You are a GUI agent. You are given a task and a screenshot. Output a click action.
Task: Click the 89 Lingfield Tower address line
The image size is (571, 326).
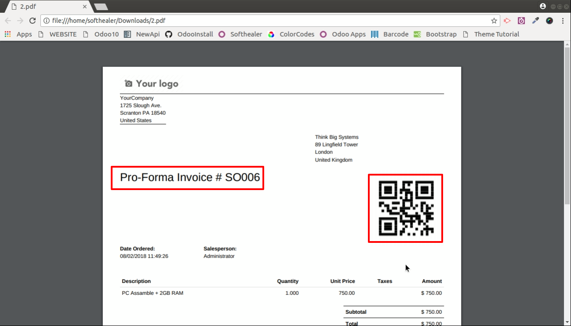click(x=336, y=145)
